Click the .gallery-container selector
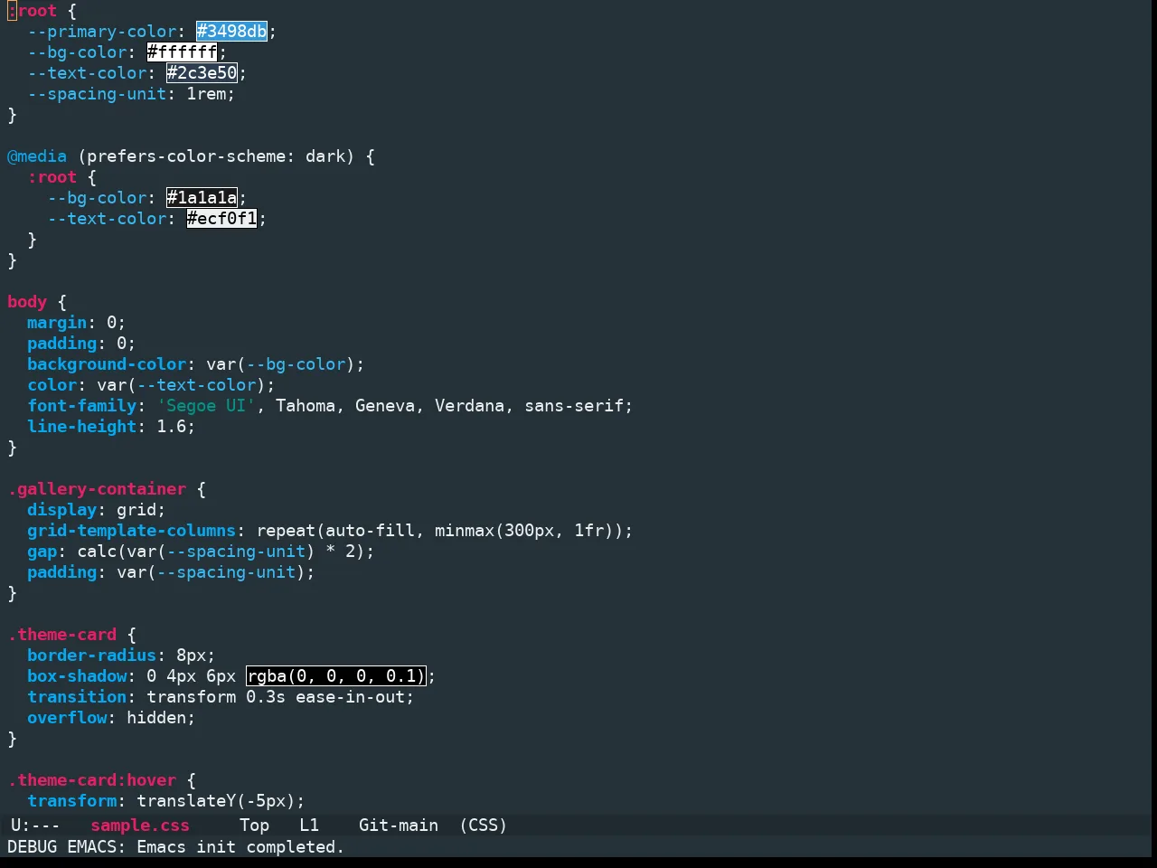Screen dimensions: 1157x868 (97, 489)
